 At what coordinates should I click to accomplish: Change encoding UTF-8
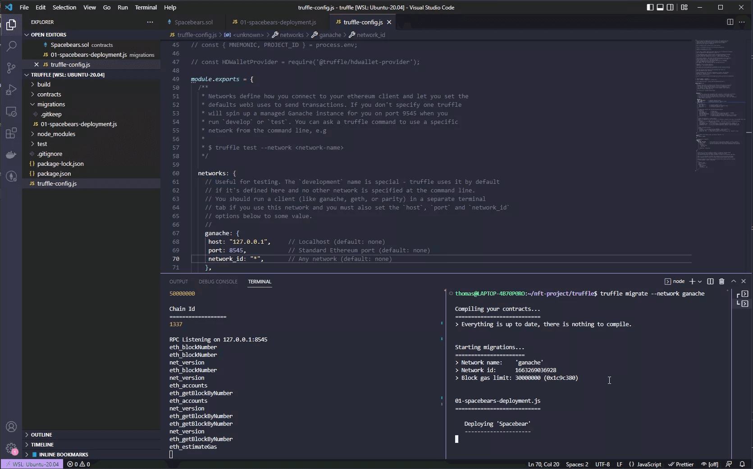(x=602, y=464)
